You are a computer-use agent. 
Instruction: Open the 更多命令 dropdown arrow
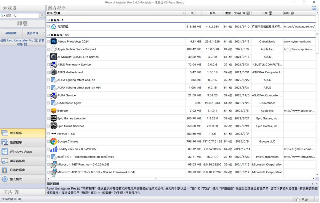[x=44, y=33]
